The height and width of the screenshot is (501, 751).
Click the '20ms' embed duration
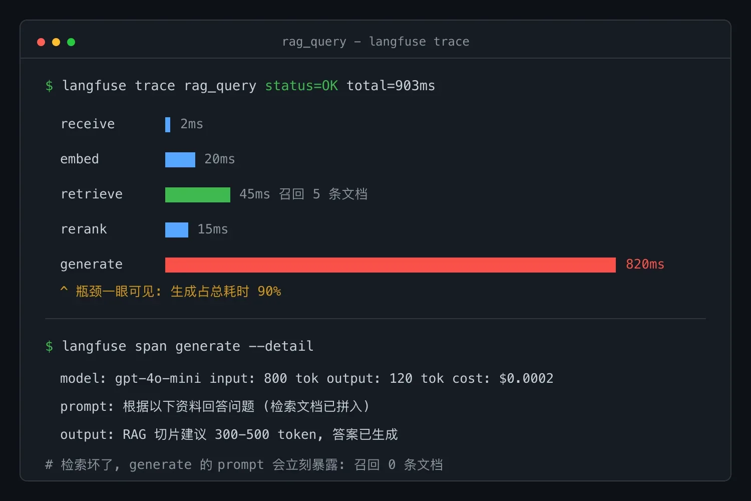pos(220,159)
